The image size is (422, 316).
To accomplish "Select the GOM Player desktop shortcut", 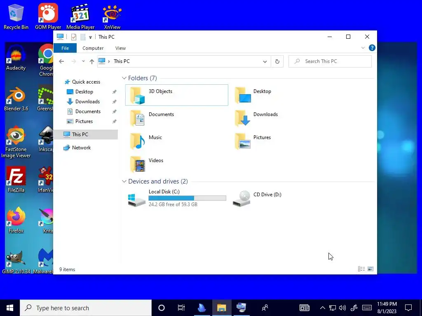I will point(48,16).
